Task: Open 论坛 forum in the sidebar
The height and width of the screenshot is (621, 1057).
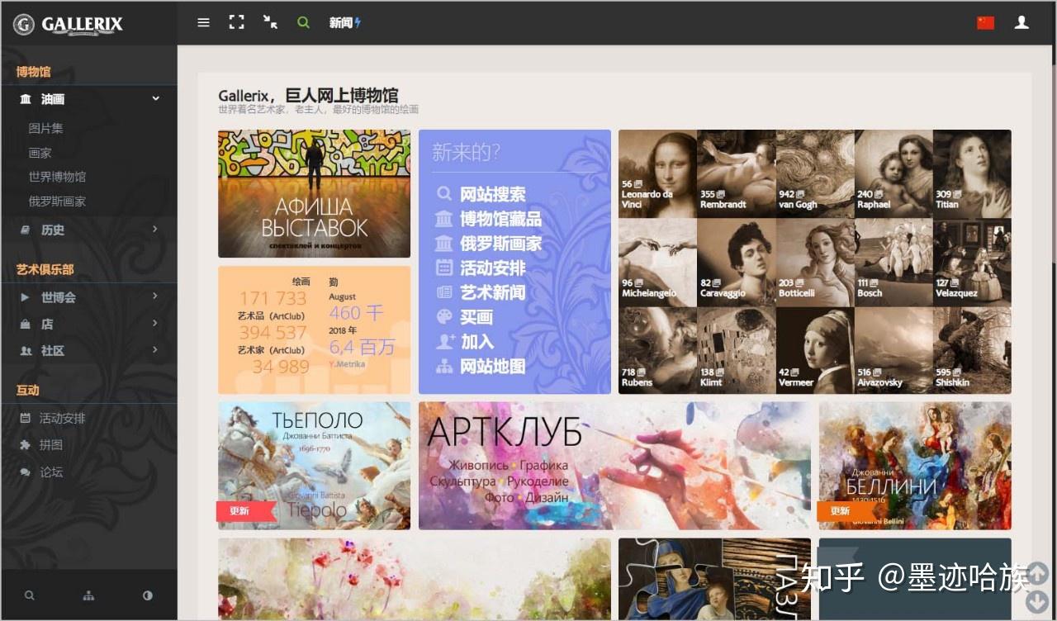Action: coord(51,472)
